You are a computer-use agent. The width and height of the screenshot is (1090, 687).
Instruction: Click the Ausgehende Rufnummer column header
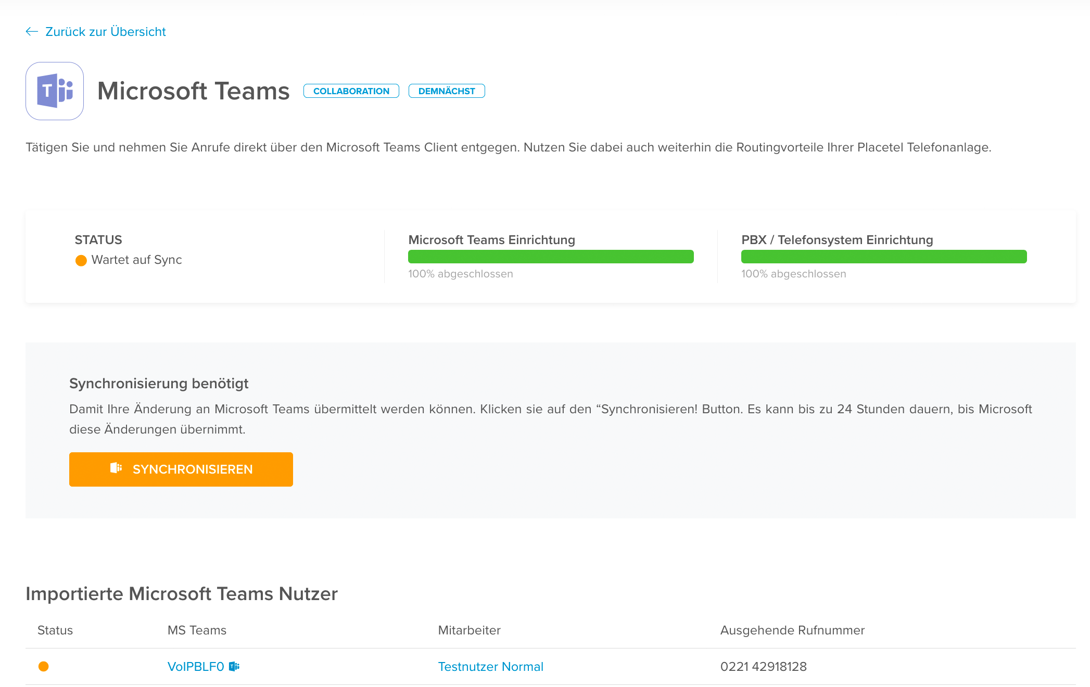(x=792, y=630)
